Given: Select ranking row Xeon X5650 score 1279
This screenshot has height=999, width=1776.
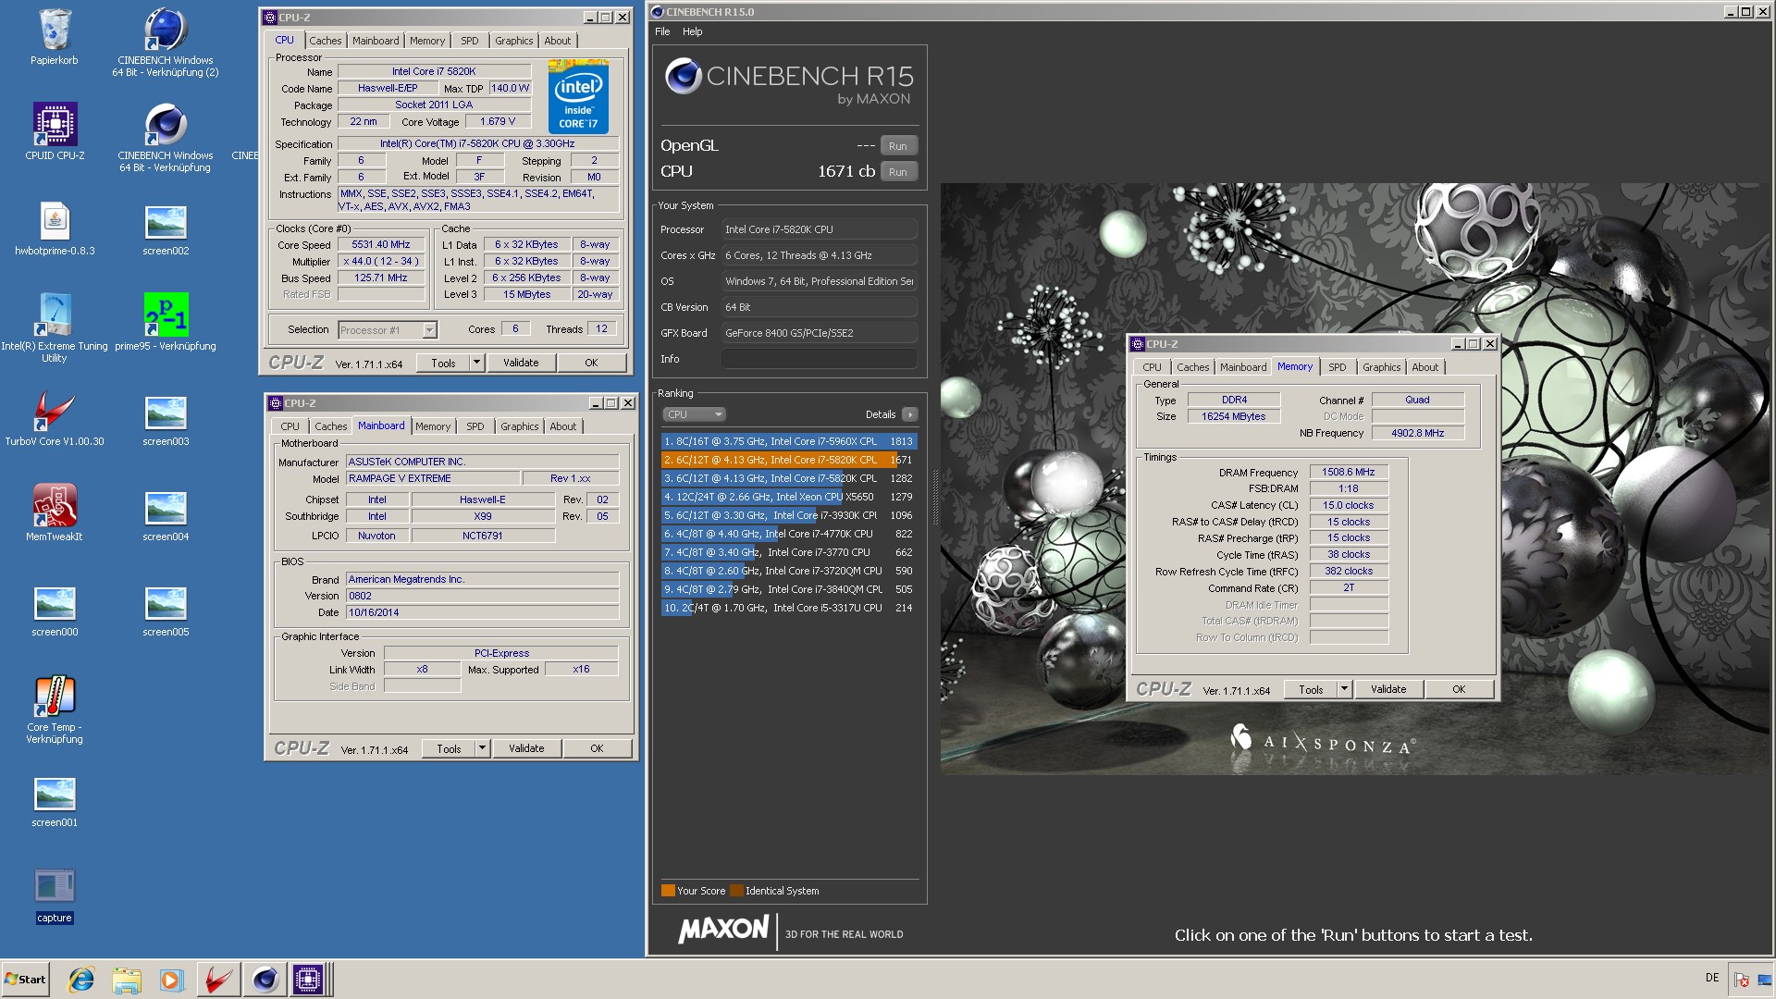Looking at the screenshot, I should tap(789, 497).
